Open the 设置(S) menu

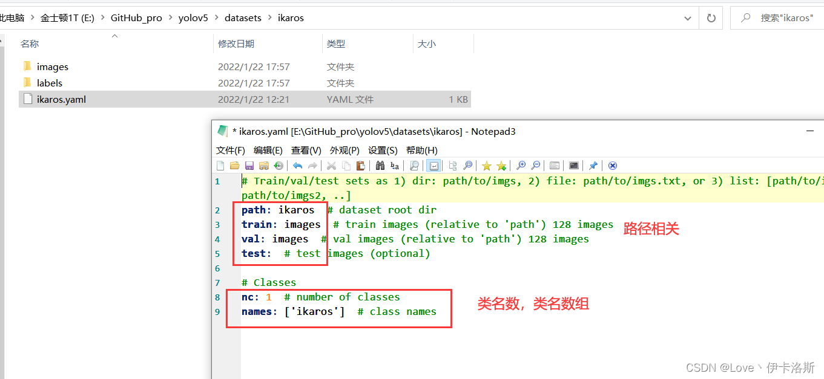coord(383,150)
